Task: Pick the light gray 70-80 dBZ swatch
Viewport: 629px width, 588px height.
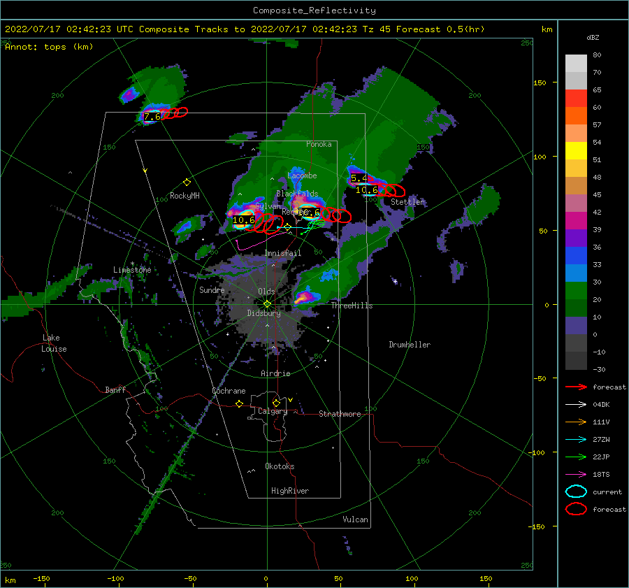Action: click(x=576, y=64)
